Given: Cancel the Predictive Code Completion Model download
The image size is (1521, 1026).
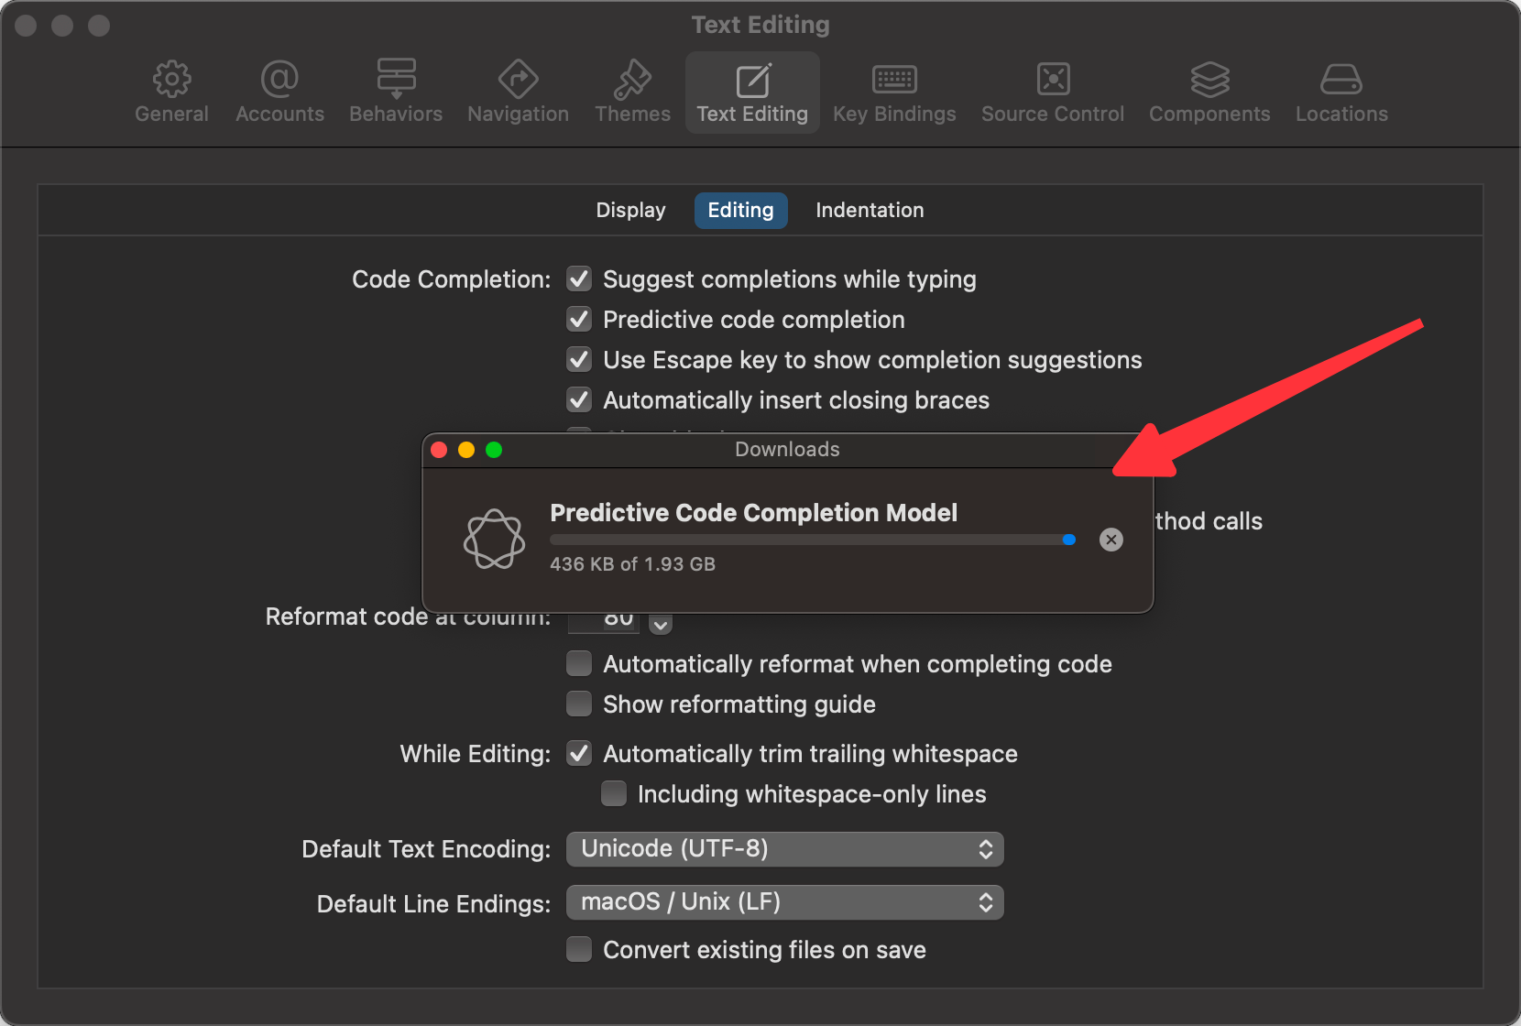Looking at the screenshot, I should coord(1111,540).
